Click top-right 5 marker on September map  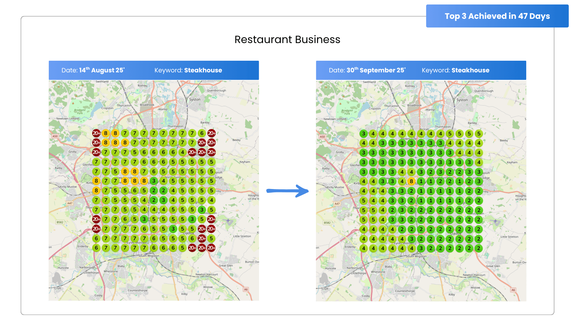tap(479, 134)
